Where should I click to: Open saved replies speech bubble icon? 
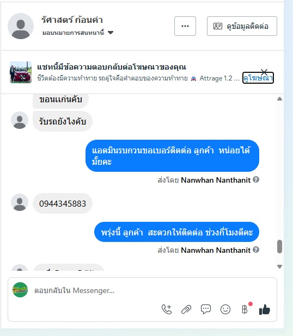tap(206, 309)
